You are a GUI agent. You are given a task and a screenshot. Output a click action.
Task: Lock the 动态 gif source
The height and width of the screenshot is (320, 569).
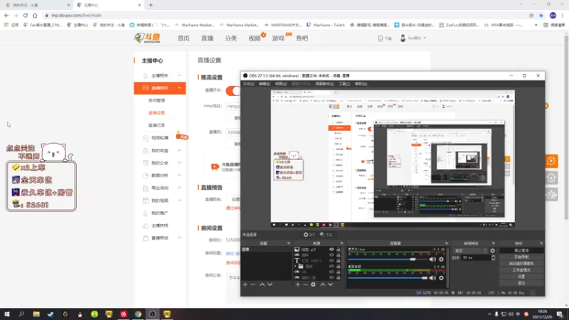(x=339, y=250)
